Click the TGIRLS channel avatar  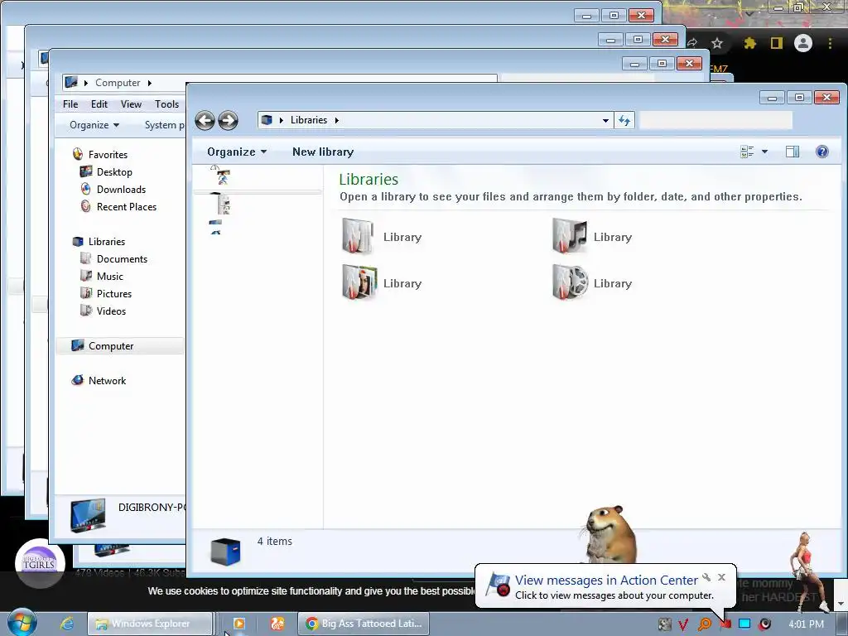pyautogui.click(x=40, y=563)
